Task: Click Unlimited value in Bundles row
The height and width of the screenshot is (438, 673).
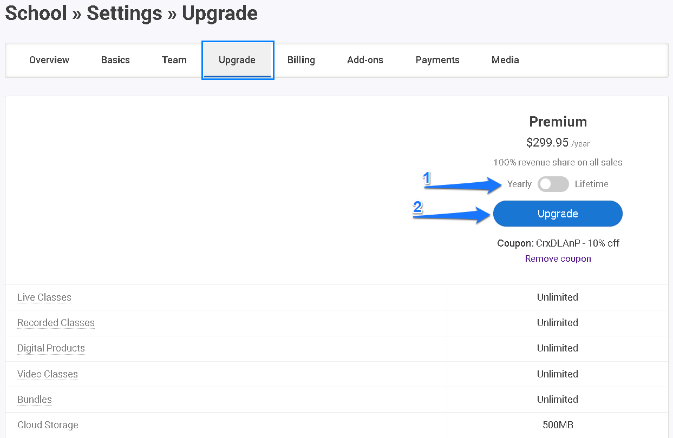Action: point(558,400)
